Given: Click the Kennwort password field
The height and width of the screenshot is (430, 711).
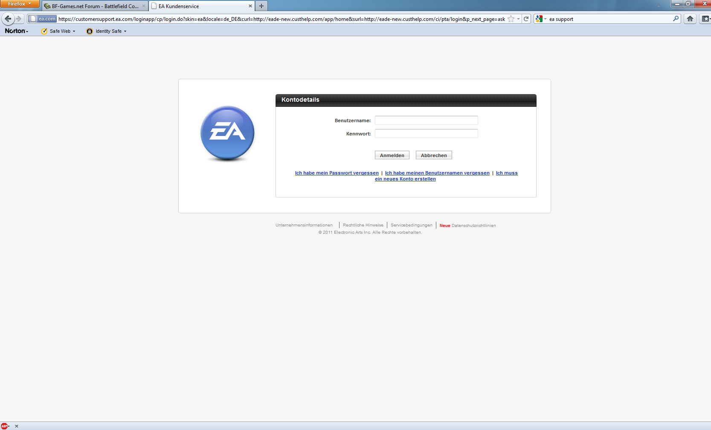Looking at the screenshot, I should coord(427,134).
